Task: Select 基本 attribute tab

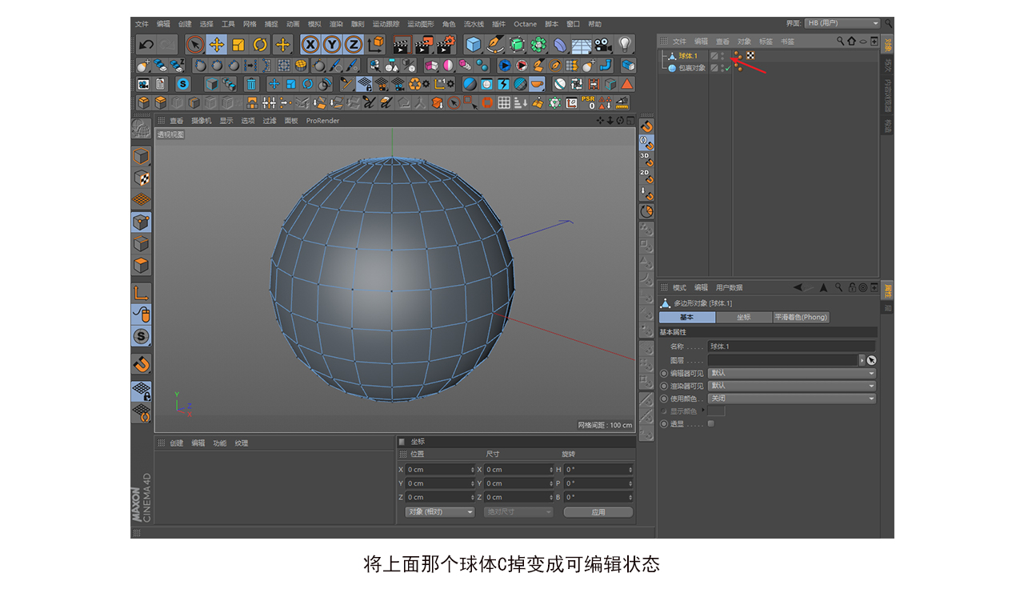Action: point(687,317)
